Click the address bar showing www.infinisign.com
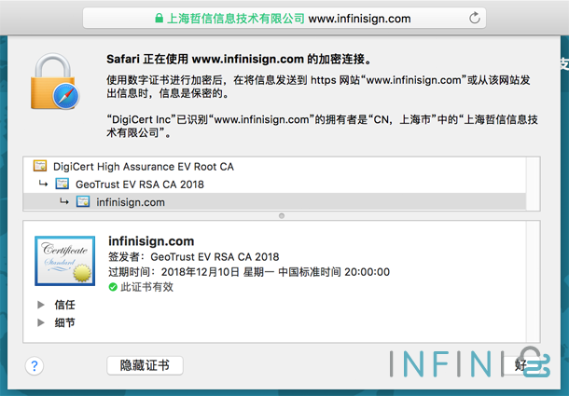The image size is (569, 396). point(284,18)
